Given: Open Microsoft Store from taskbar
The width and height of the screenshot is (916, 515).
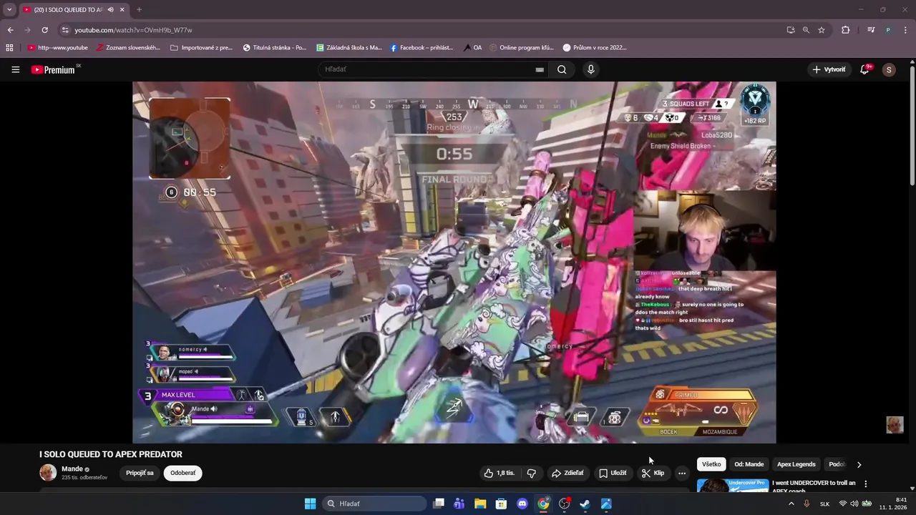Looking at the screenshot, I should 501,504.
